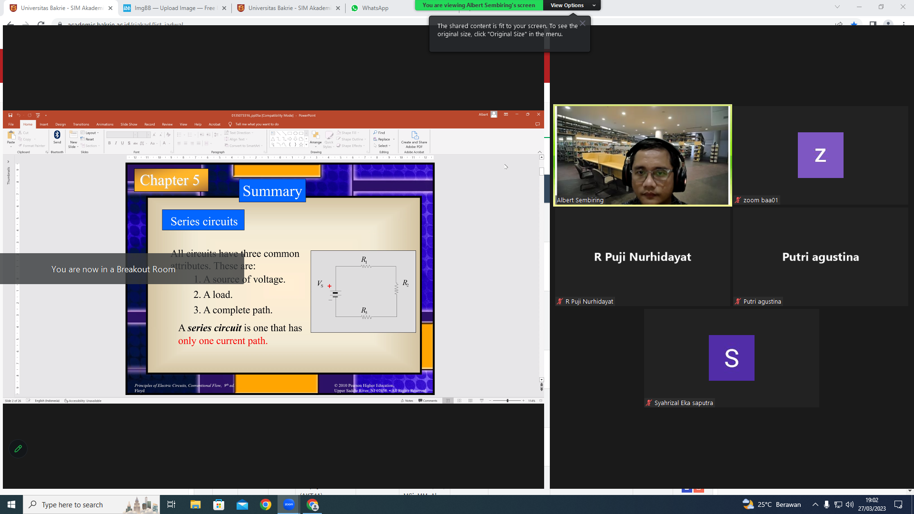
Task: Toggle the Notes pane from the status bar
Action: (407, 401)
